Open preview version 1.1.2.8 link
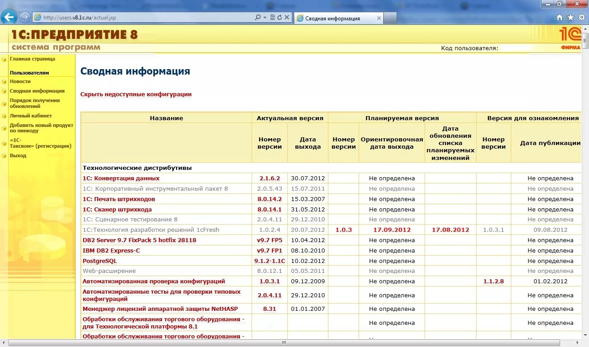The width and height of the screenshot is (589, 347). [494, 281]
